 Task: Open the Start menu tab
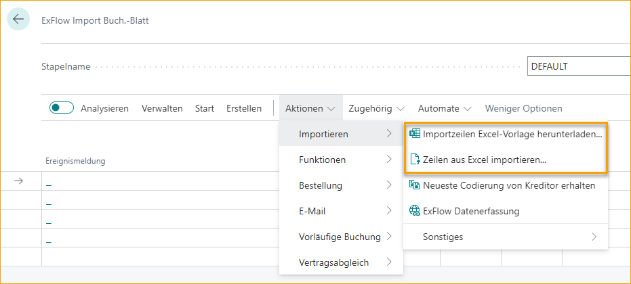pyautogui.click(x=205, y=108)
